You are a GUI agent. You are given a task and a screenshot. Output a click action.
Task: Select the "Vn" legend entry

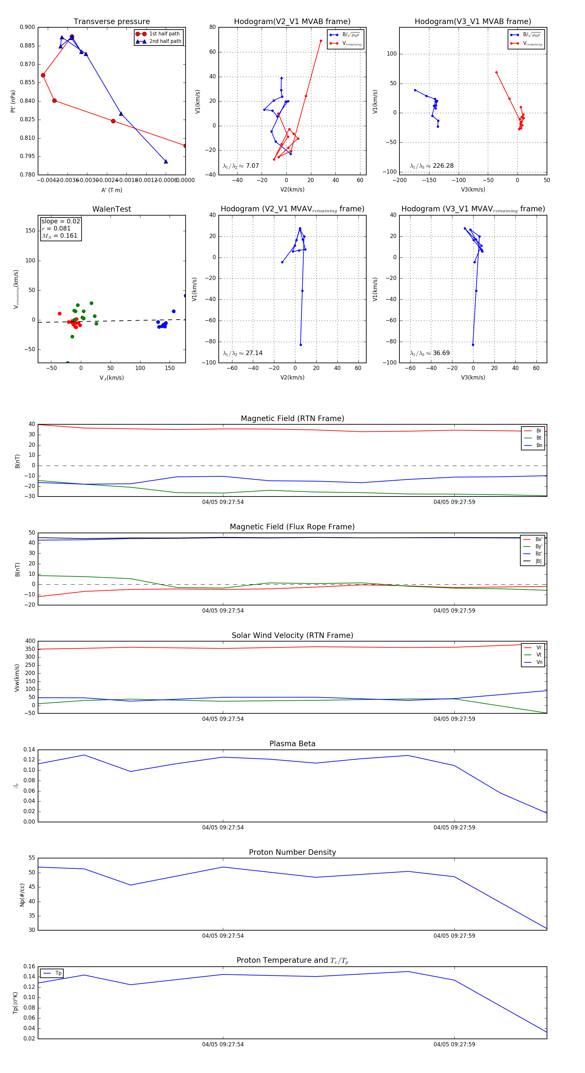pos(533,663)
